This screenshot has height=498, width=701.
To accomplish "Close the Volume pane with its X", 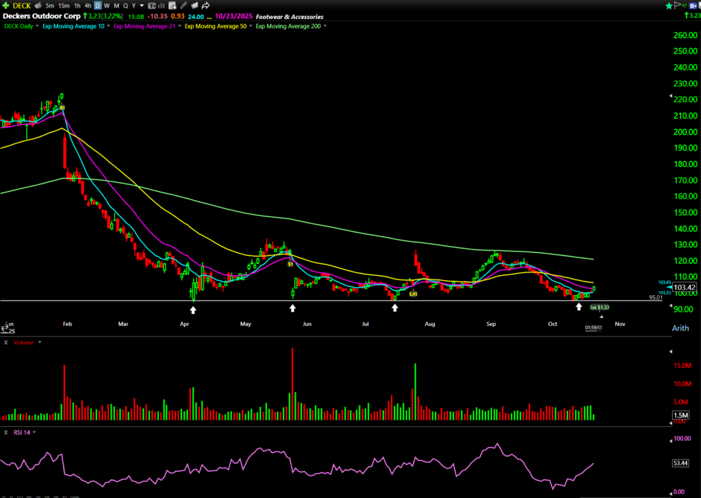I will click(5, 342).
